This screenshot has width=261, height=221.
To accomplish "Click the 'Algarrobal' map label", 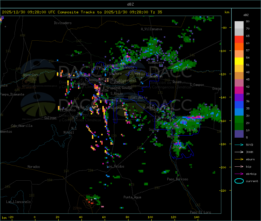I will click(x=127, y=80).
